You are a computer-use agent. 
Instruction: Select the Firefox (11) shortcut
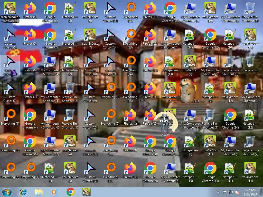150,10
